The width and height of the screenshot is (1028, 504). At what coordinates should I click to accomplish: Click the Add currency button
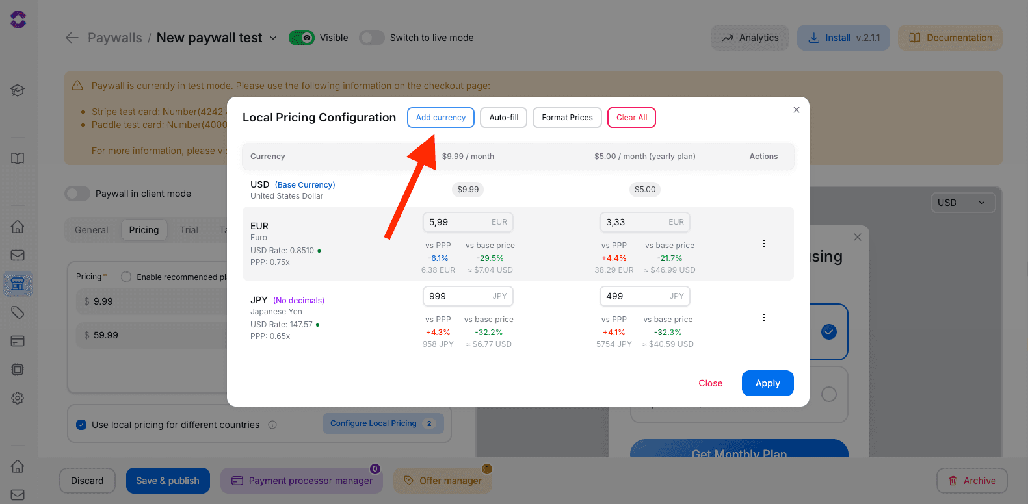point(440,118)
